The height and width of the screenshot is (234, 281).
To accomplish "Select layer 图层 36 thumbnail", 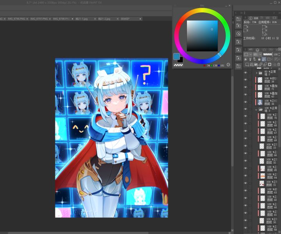I will [x=260, y=102].
